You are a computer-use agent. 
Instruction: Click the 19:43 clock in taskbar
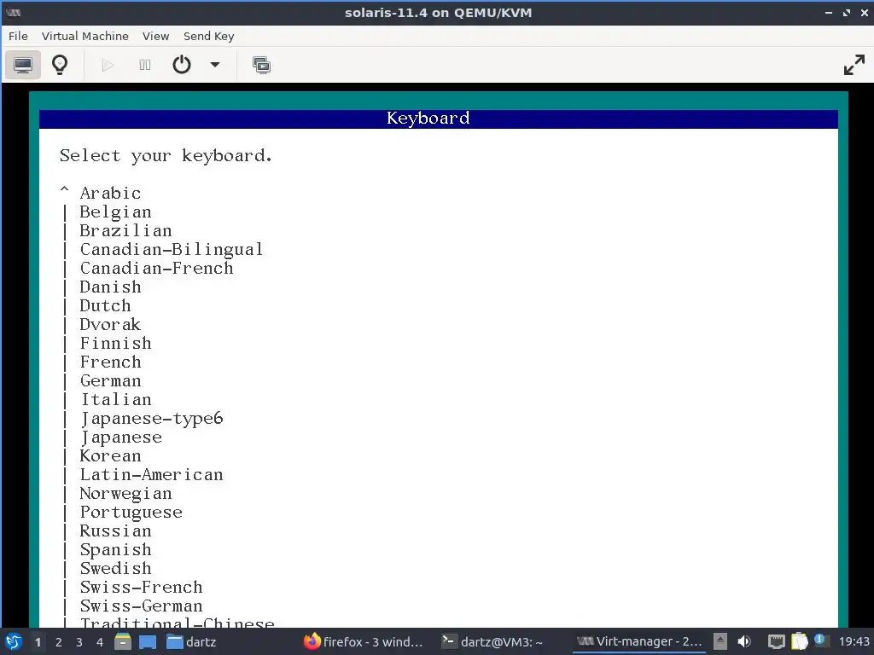point(854,641)
